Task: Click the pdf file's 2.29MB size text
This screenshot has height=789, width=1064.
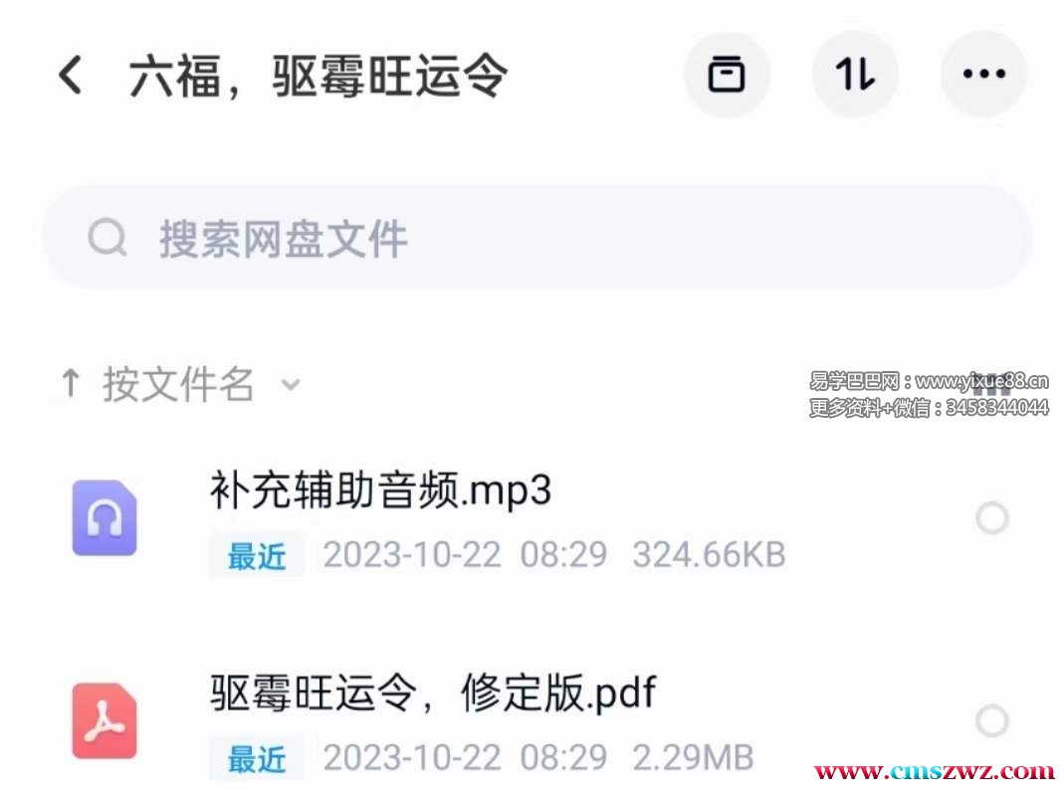Action: (693, 757)
